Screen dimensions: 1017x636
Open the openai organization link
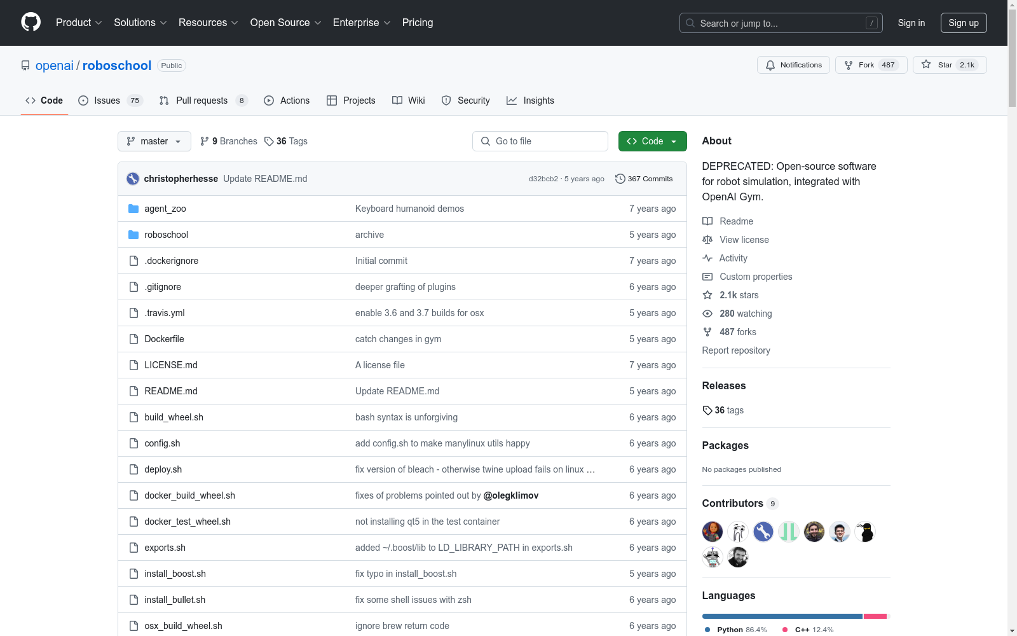tap(55, 66)
